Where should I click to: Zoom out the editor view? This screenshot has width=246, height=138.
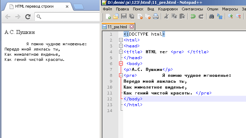[238, 16]
